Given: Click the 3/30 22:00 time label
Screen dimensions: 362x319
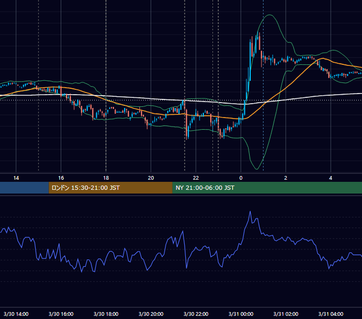Looking at the screenshot, I should tap(196, 314).
